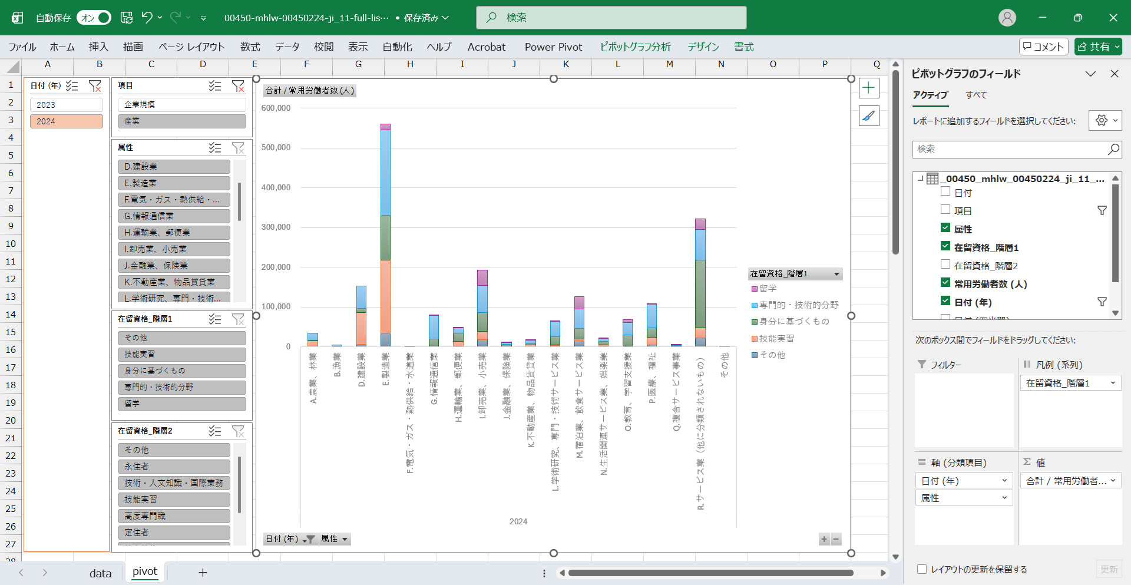Clear filter on 項目 slicer
The width and height of the screenshot is (1131, 585).
coord(238,86)
